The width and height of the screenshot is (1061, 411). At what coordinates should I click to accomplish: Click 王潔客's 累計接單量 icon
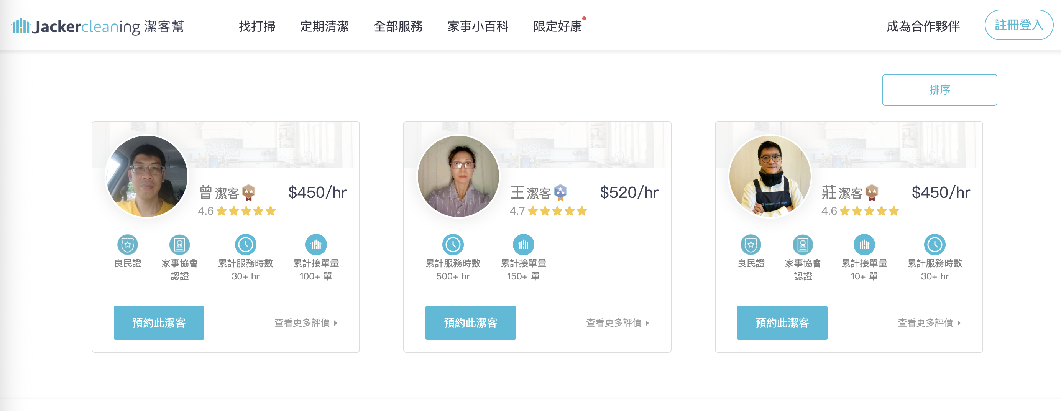[523, 245]
